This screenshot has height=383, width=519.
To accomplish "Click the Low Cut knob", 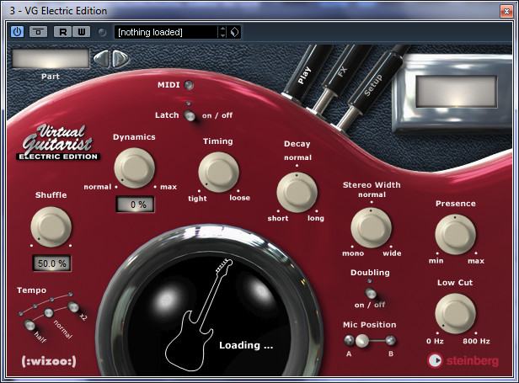I will point(456,313).
